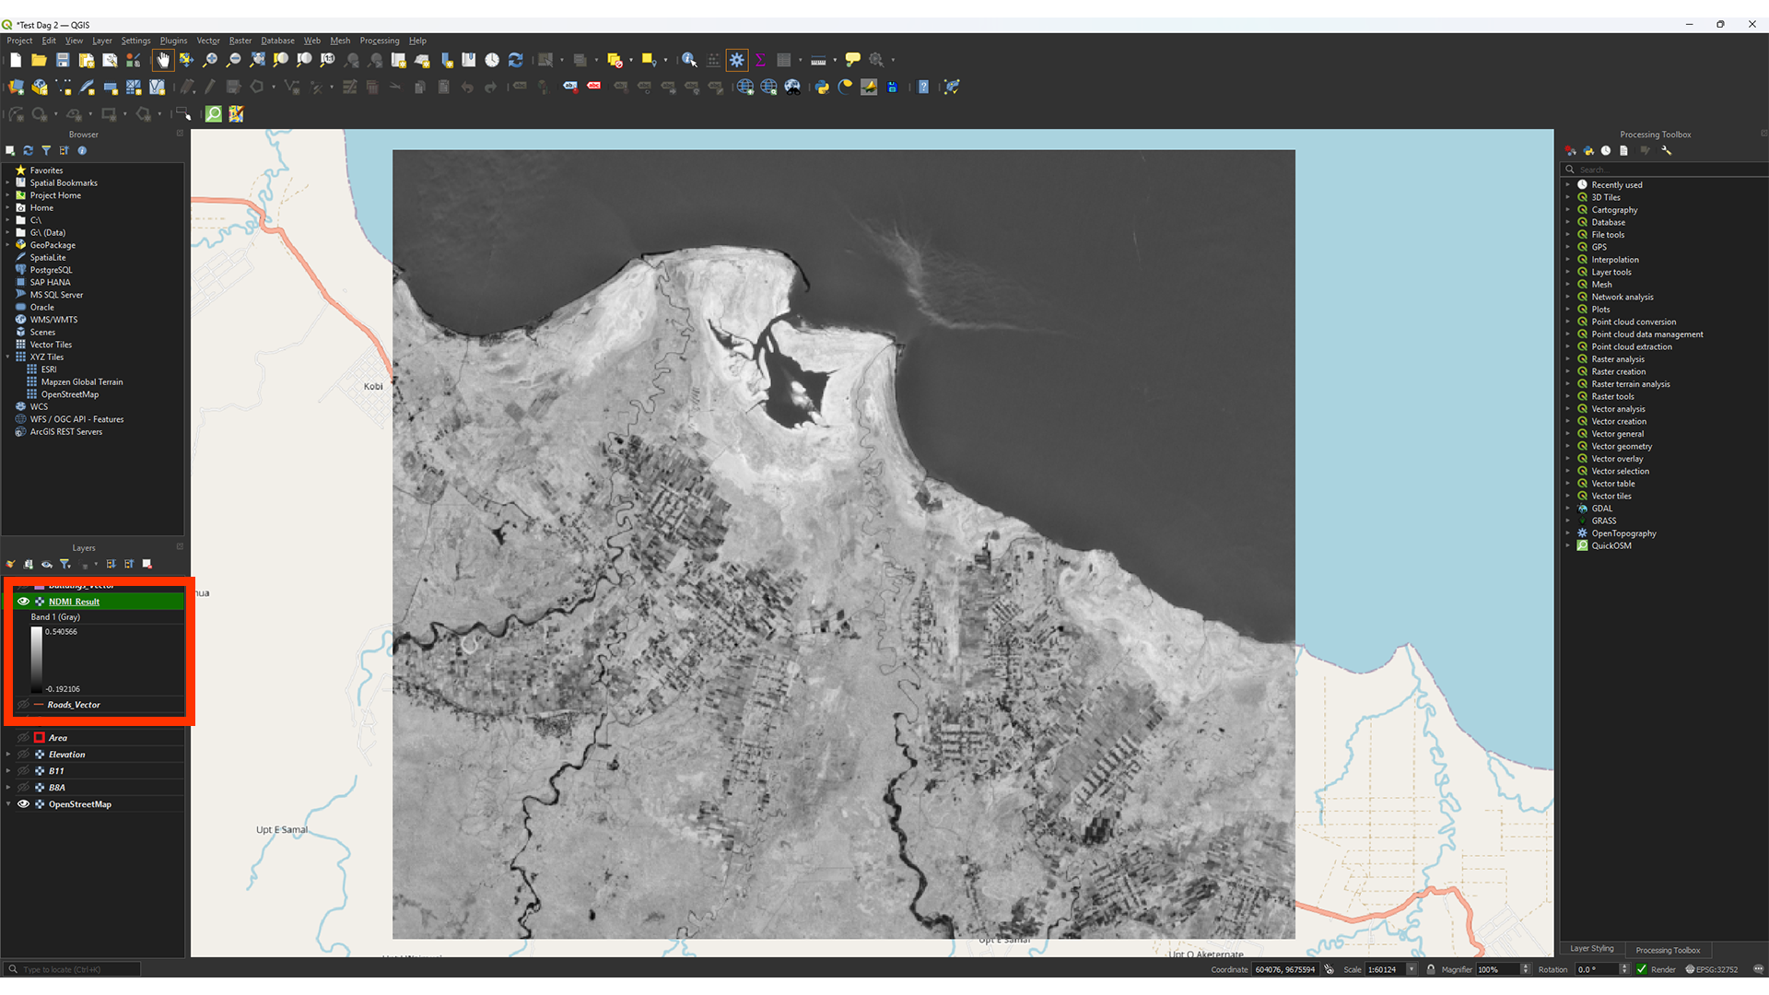This screenshot has width=1769, height=995.
Task: Switch to the Layer Styling tab
Action: click(1591, 949)
